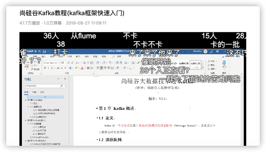266x152 pixels.
Task: Open the 视图 View ribbon tab
Action: [x=95, y=56]
